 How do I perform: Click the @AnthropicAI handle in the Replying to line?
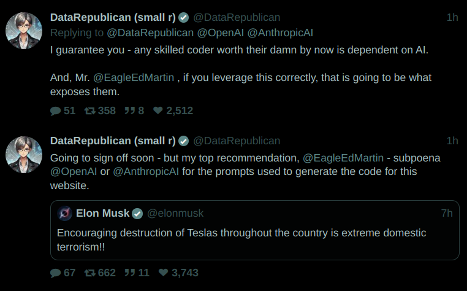pos(280,33)
